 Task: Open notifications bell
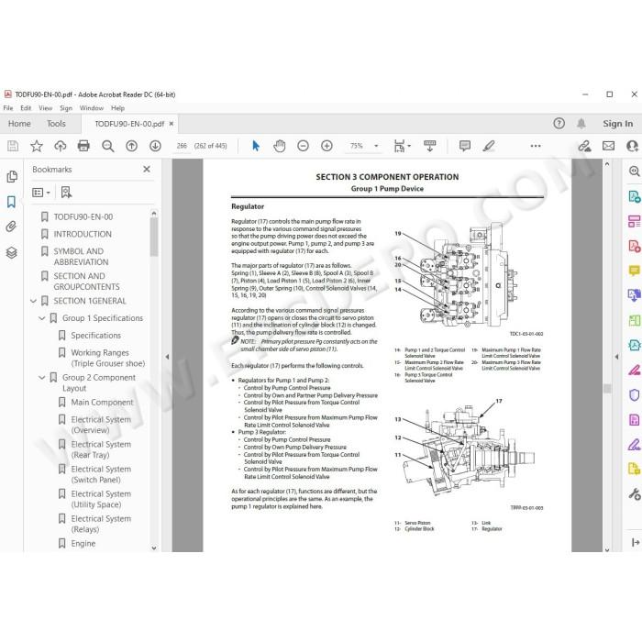click(x=581, y=123)
